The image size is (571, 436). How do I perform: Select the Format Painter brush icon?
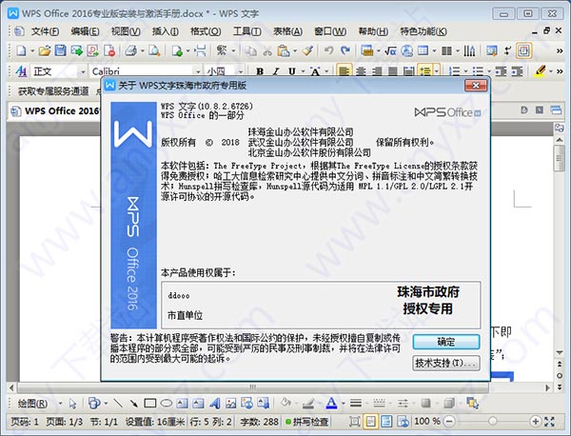click(x=307, y=50)
